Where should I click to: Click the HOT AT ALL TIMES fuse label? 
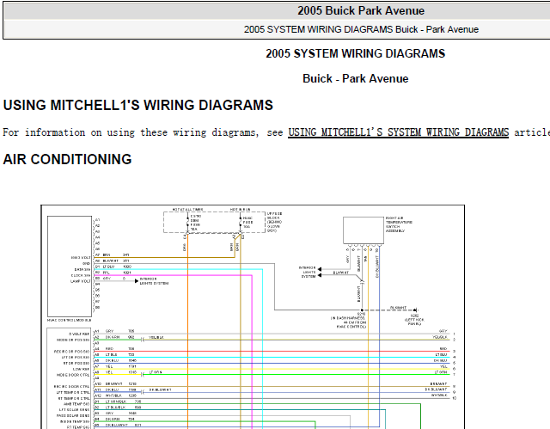pyautogui.click(x=187, y=210)
